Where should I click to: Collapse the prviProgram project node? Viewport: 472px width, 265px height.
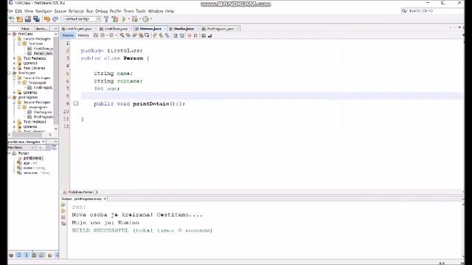9,97
